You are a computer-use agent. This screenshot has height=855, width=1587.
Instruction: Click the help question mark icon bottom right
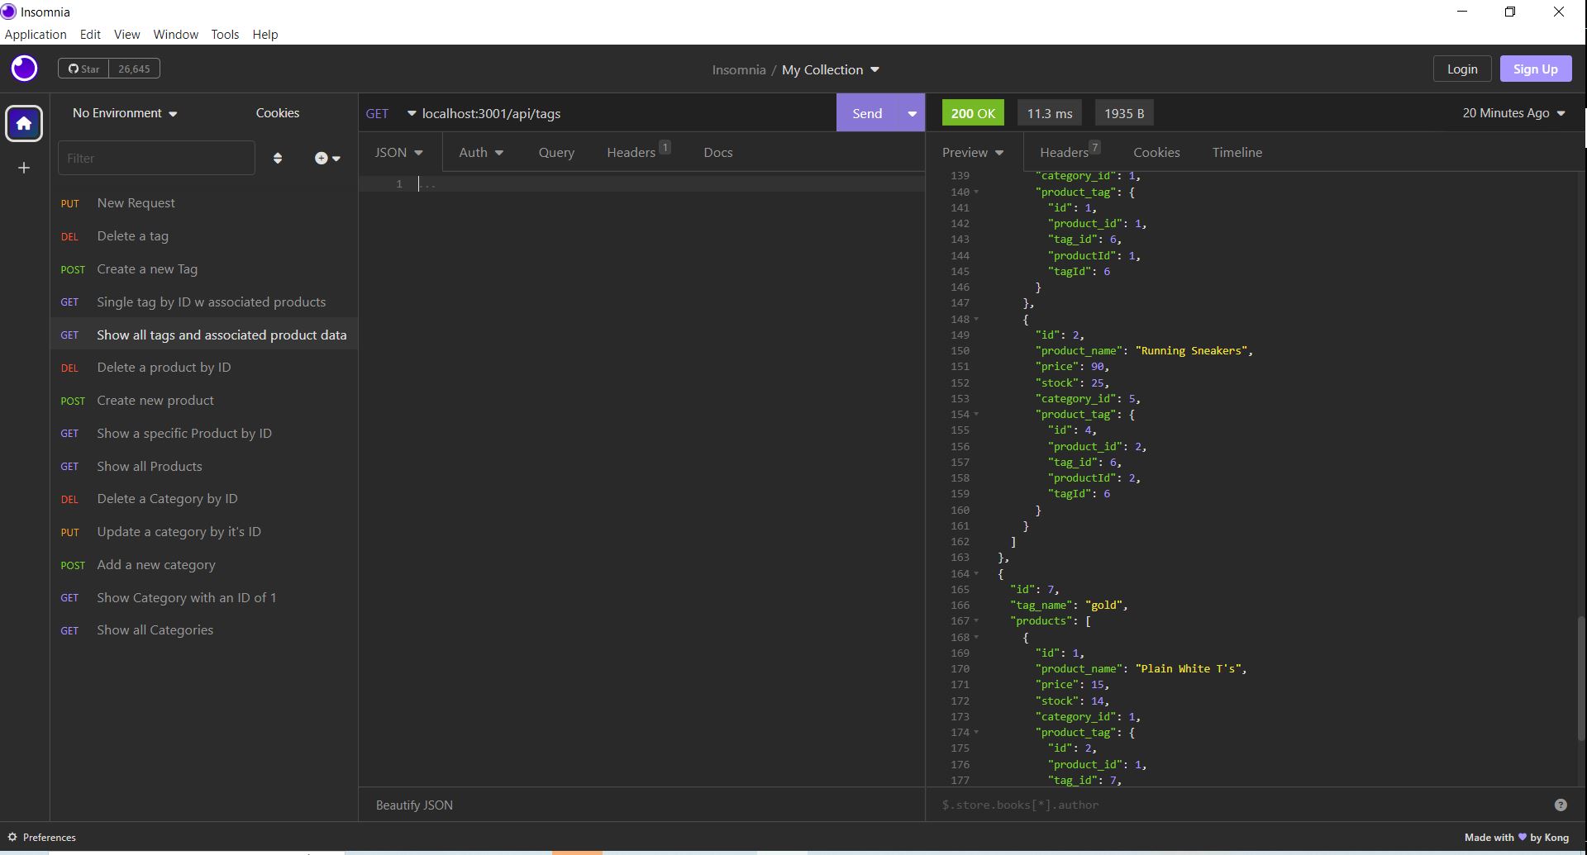pyautogui.click(x=1561, y=804)
